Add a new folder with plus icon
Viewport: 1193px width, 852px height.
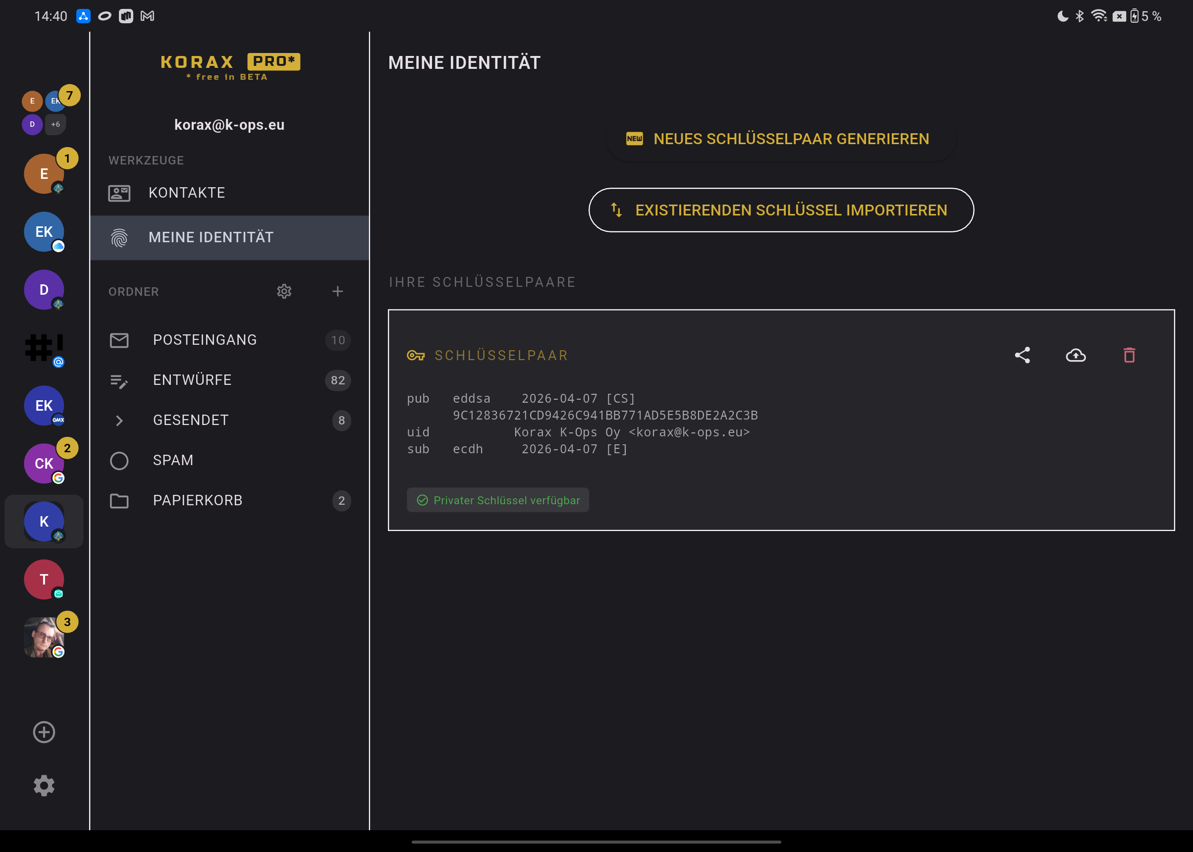338,292
